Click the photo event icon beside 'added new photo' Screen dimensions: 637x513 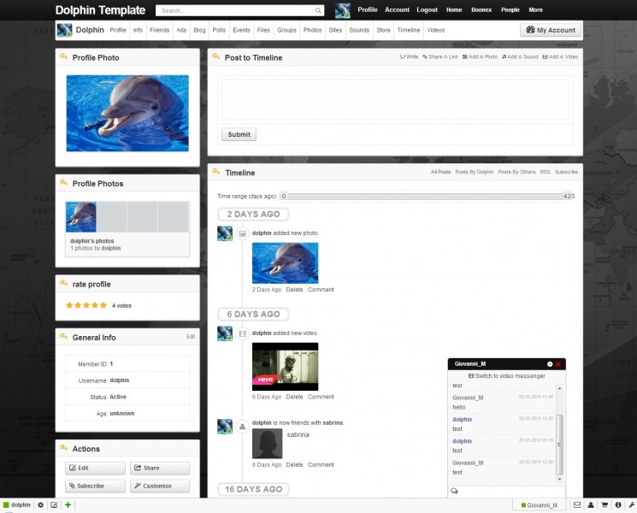point(242,233)
